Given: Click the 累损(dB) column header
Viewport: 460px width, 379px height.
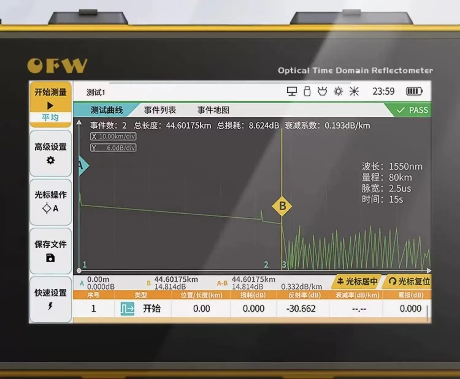Looking at the screenshot, I should tap(411, 295).
